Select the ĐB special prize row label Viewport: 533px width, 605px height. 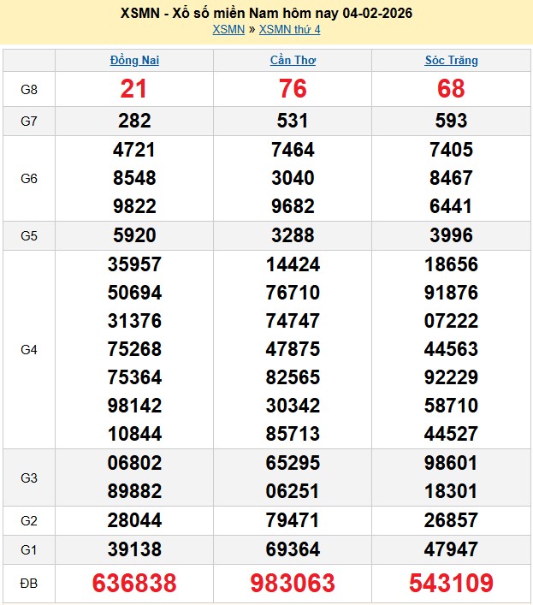coord(29,584)
